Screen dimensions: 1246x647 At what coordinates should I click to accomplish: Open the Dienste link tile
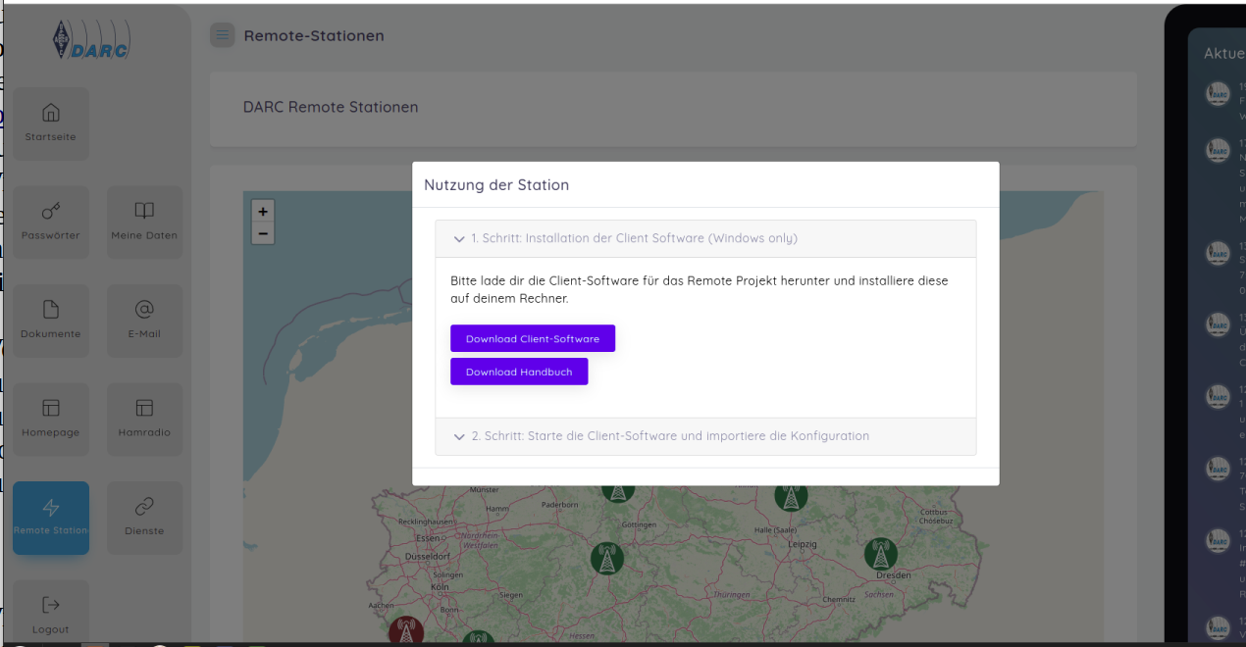point(144,518)
